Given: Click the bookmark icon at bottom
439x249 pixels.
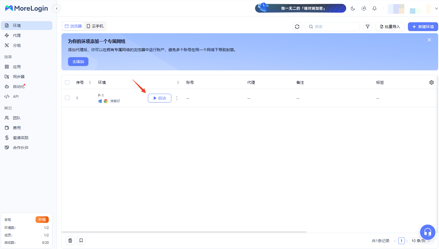Looking at the screenshot, I should [81, 240].
